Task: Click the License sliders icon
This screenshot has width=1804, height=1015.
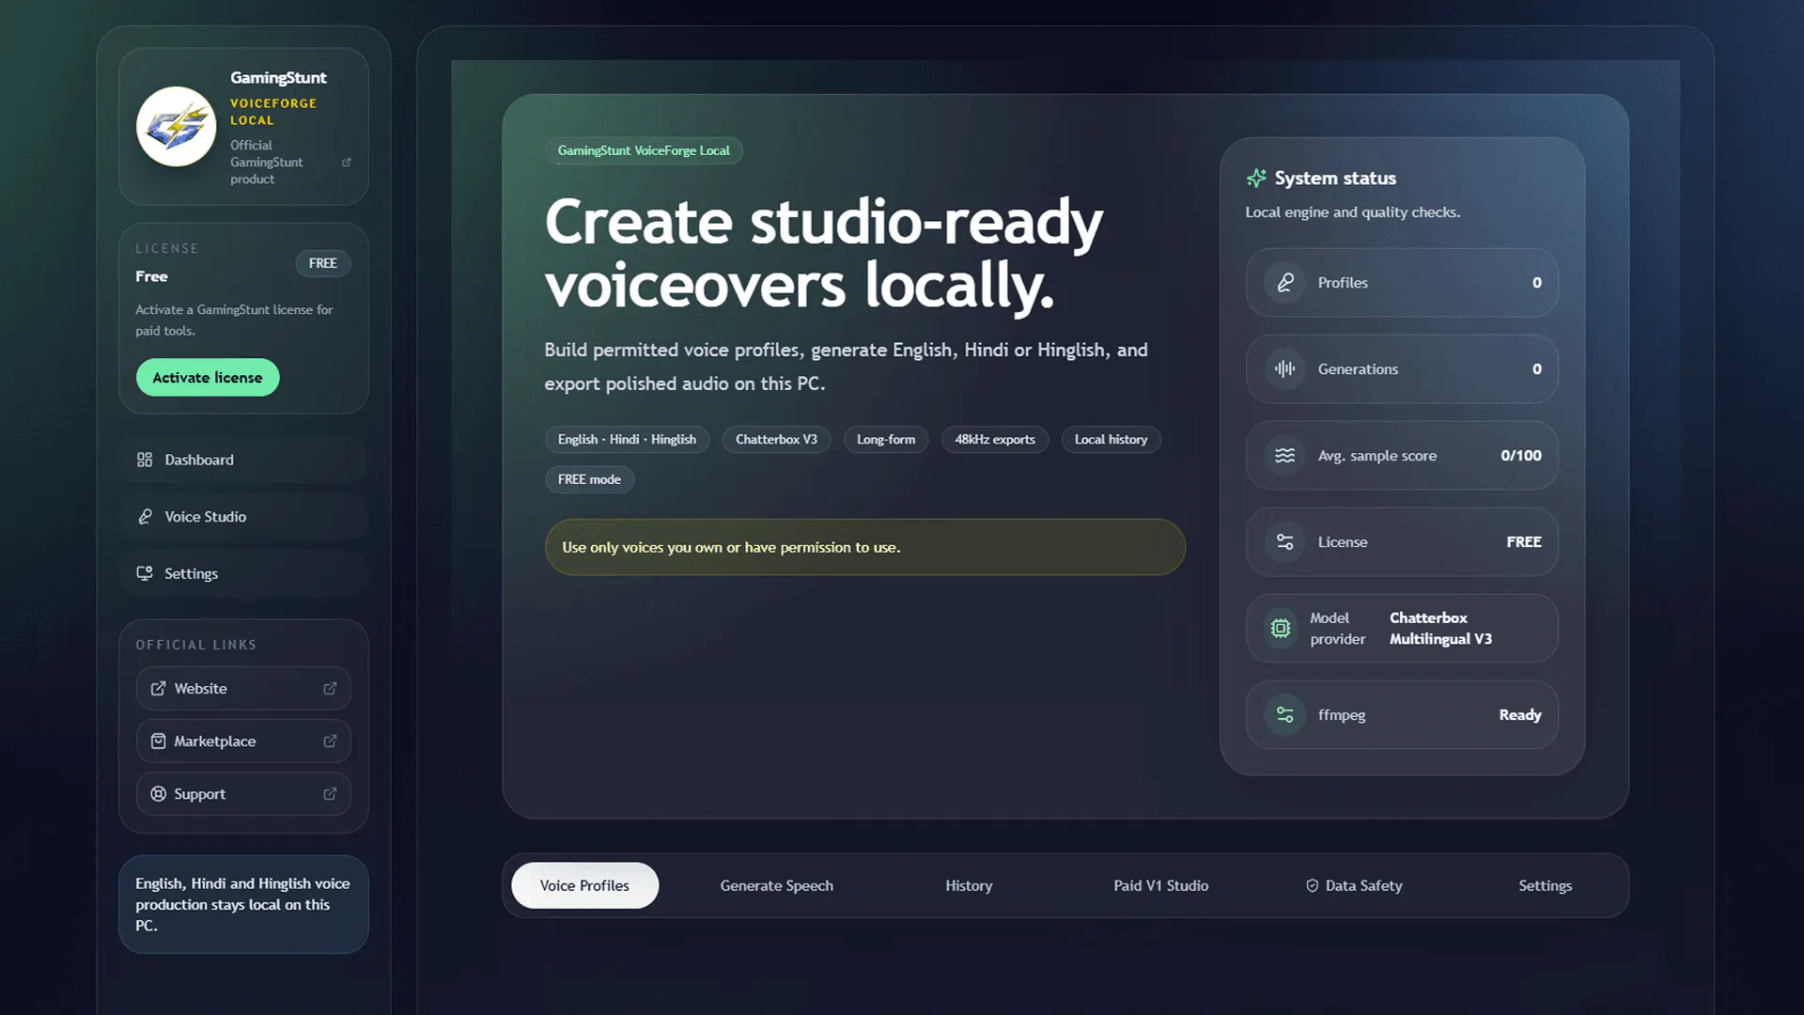Action: (x=1284, y=542)
